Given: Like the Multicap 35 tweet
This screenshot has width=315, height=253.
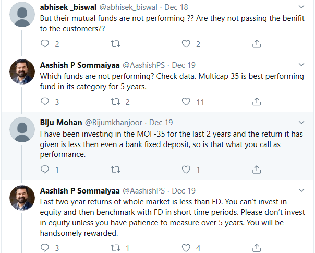Looking at the screenshot, I should (x=186, y=102).
